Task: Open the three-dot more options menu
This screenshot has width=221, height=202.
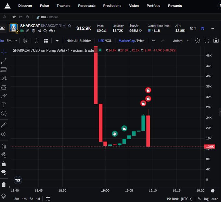Action: click(x=212, y=28)
